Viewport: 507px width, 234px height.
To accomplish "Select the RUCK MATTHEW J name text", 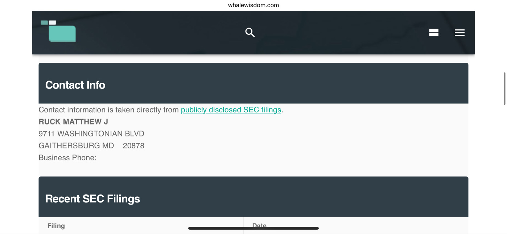I will coord(74,122).
